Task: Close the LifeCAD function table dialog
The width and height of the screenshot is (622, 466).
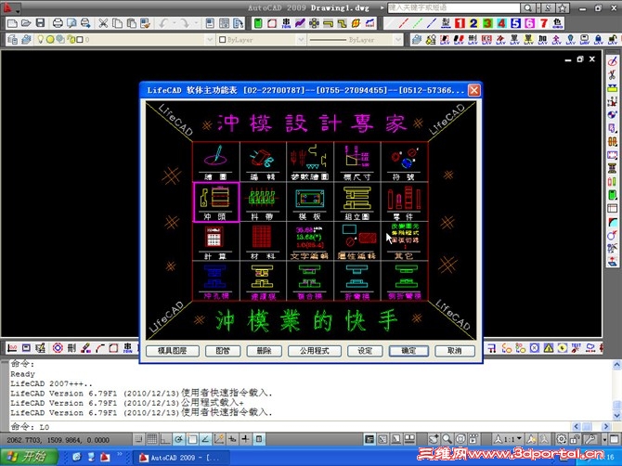Action: (473, 90)
